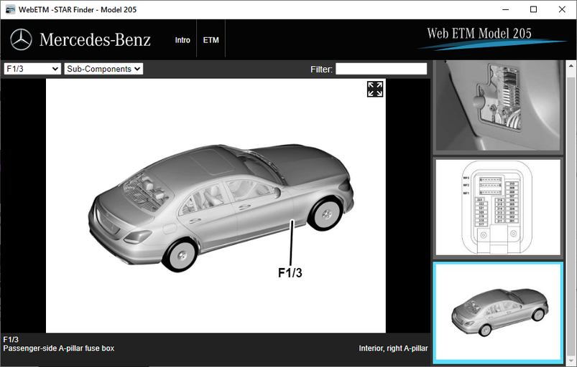The image size is (577, 367).
Task: Select the fuse layout diagram thumbnail
Action: point(497,206)
